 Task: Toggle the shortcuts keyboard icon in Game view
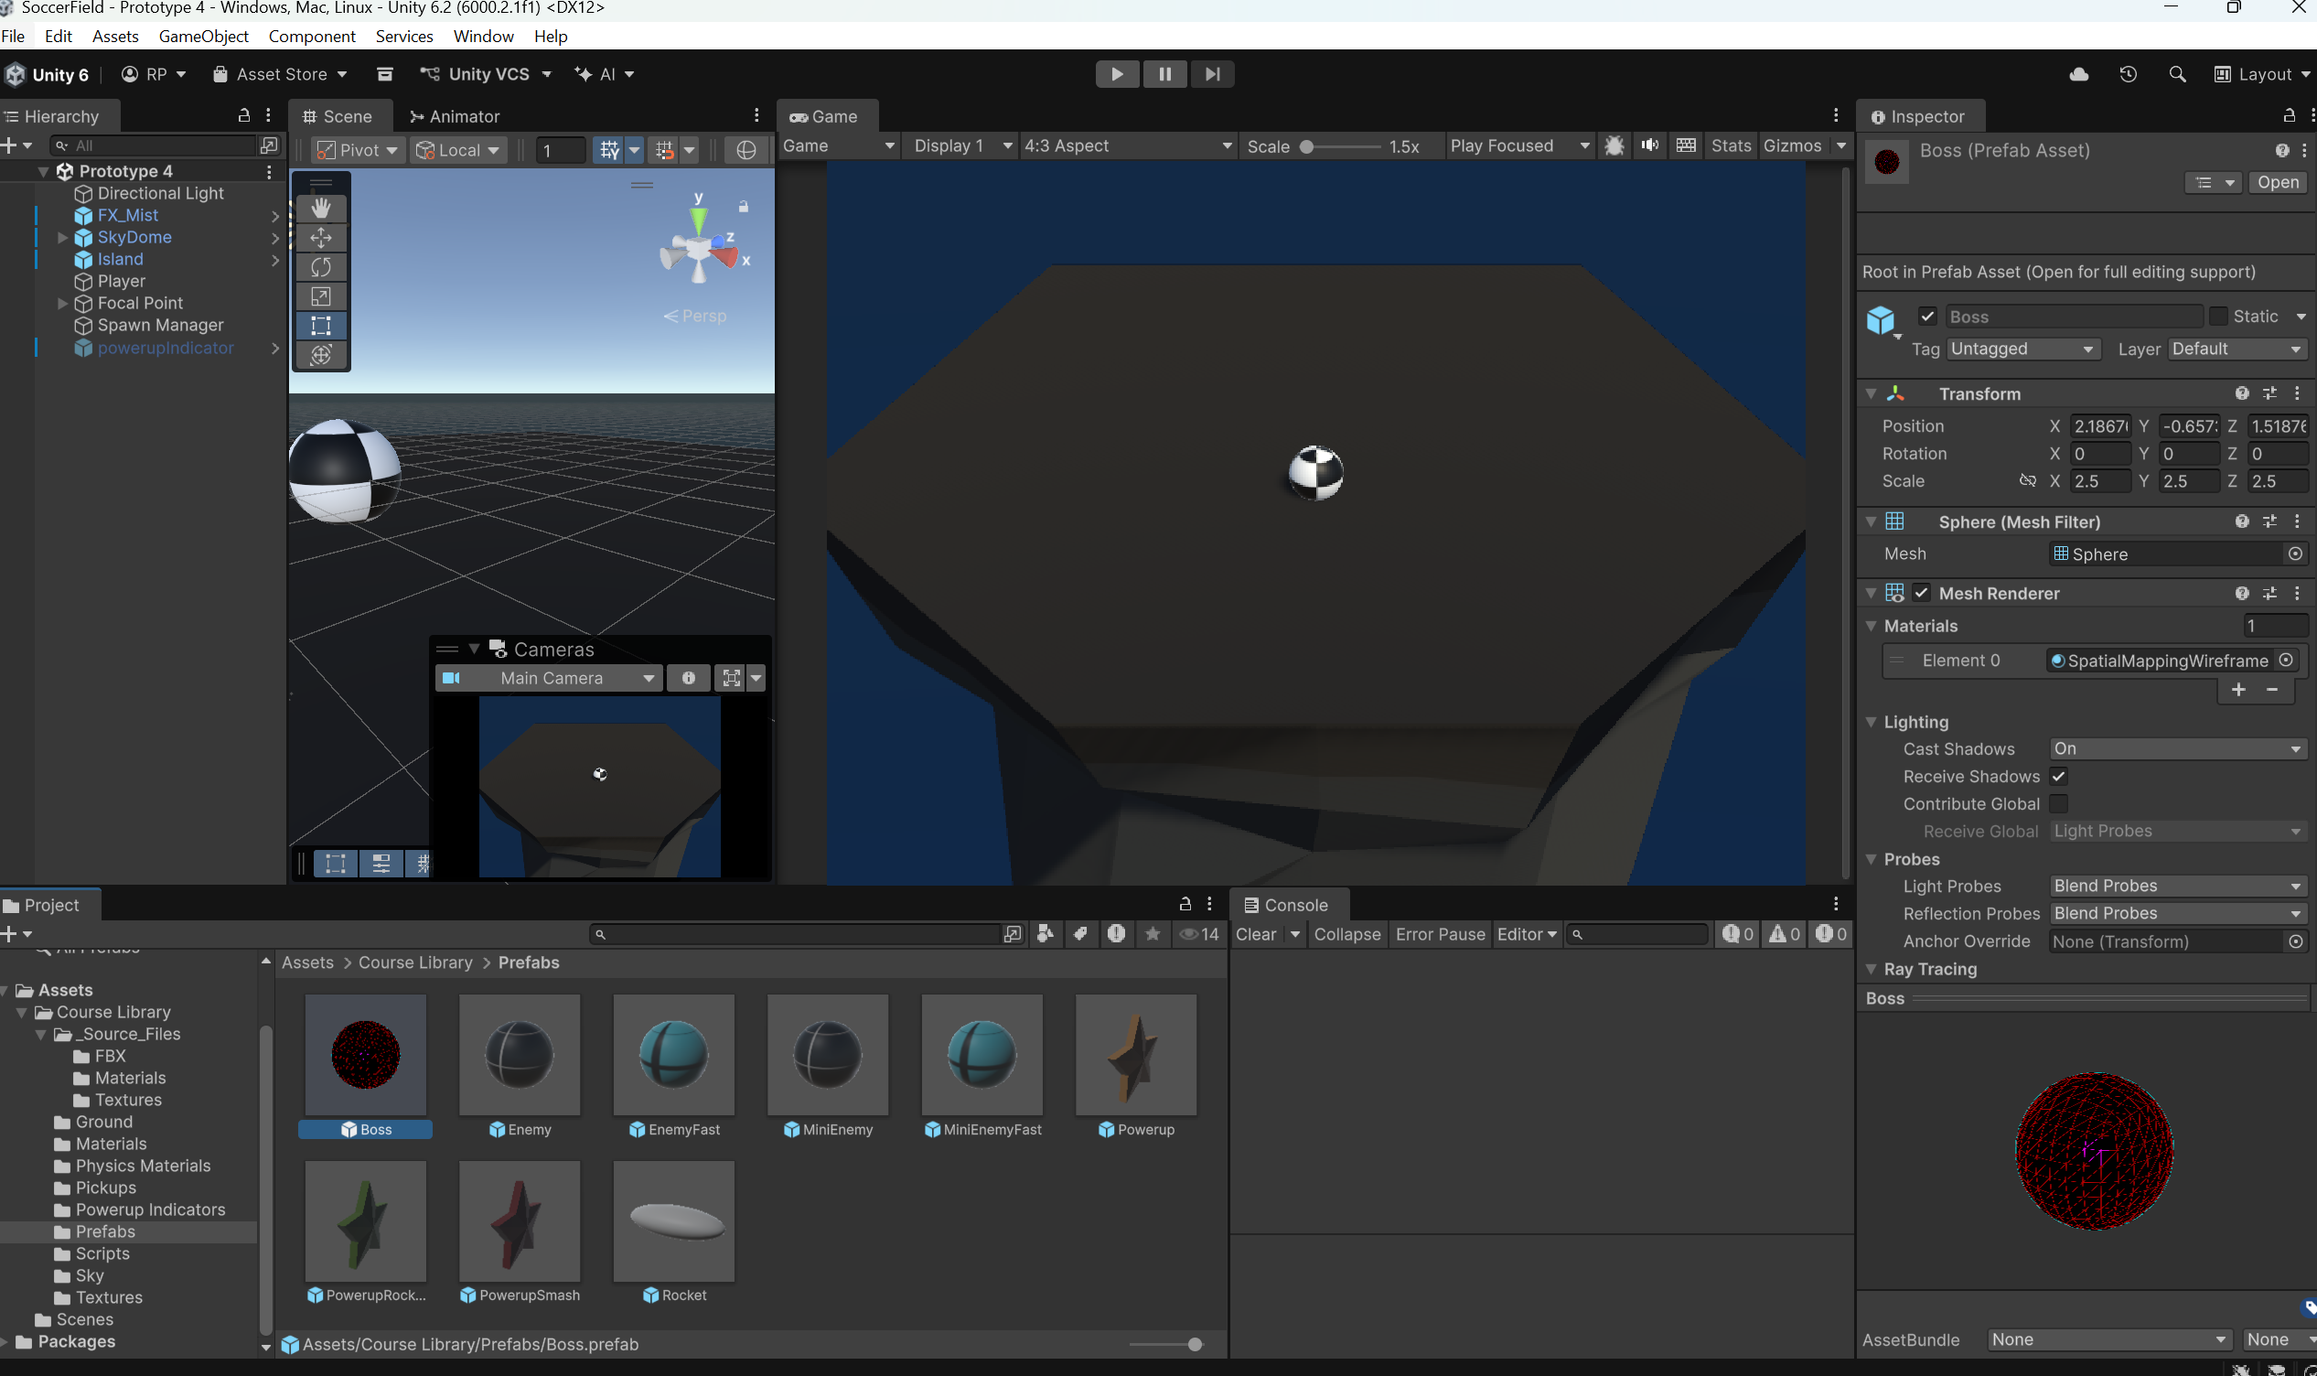[x=1686, y=145]
